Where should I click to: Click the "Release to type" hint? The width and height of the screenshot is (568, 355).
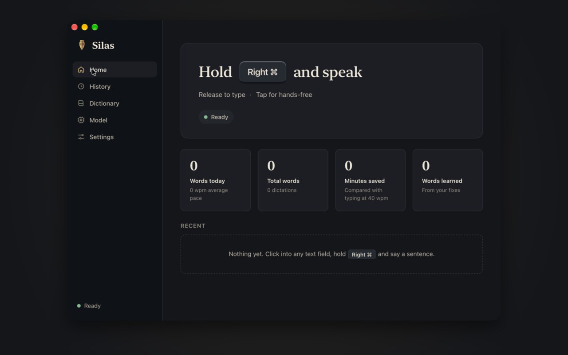[222, 95]
